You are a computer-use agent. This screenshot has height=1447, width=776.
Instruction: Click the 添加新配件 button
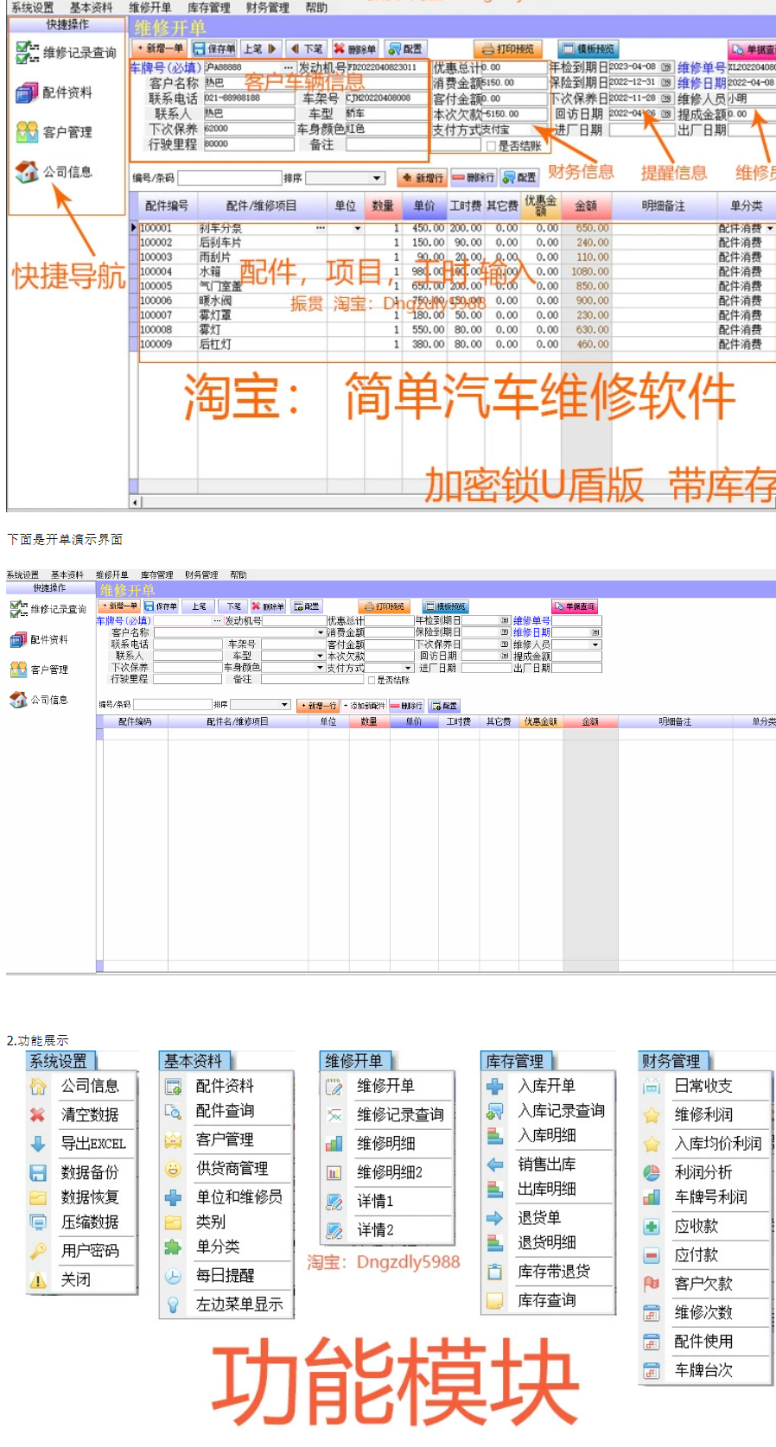[365, 706]
